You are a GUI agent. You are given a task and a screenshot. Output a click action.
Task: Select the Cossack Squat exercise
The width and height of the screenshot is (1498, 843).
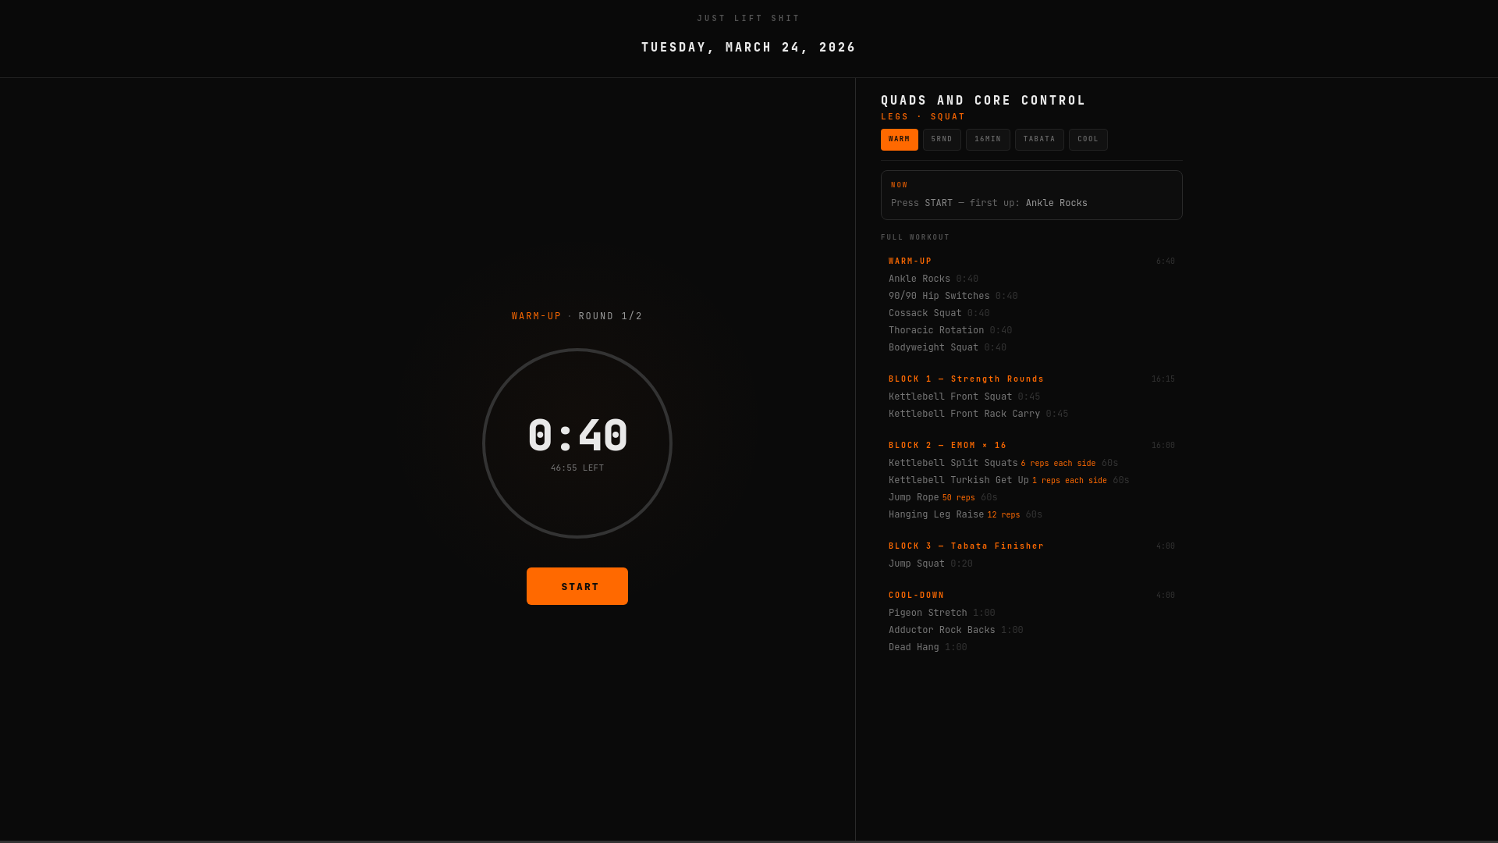925,313
